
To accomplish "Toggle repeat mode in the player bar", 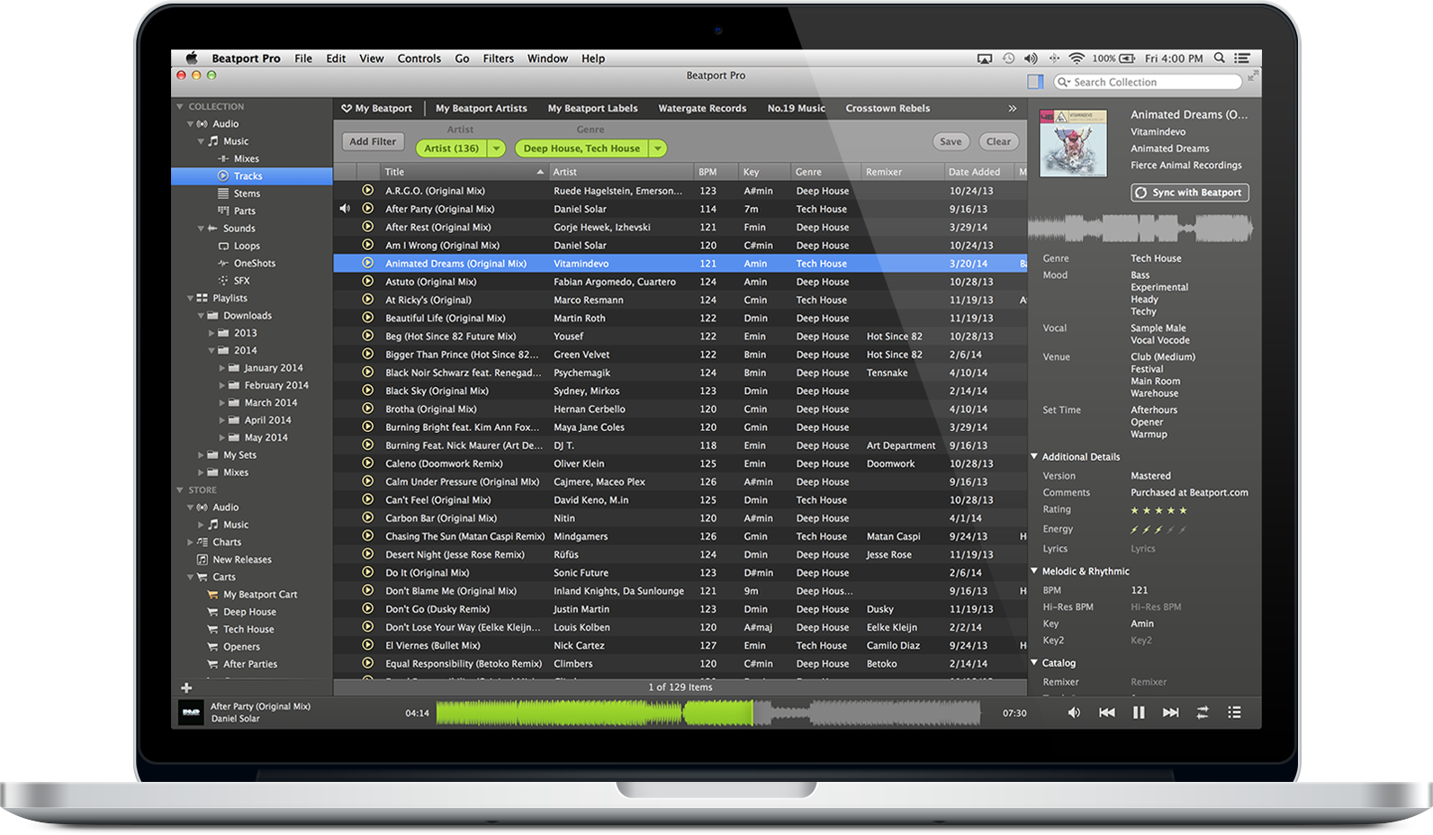I will (x=1203, y=713).
